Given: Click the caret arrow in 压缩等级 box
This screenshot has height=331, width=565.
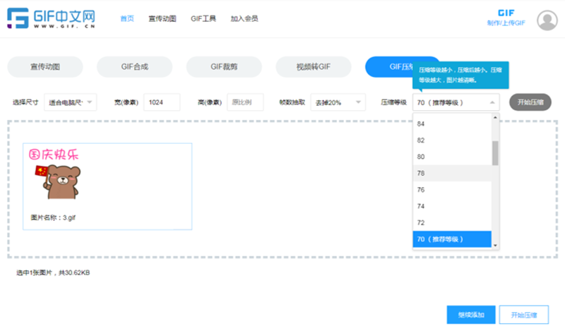Looking at the screenshot, I should (x=492, y=102).
